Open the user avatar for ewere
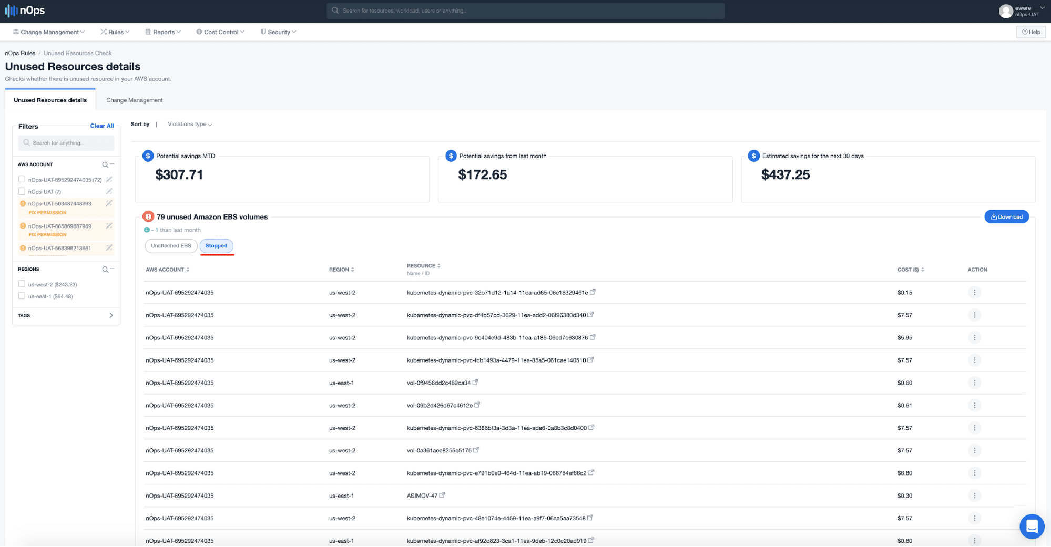This screenshot has height=547, width=1051. point(1005,11)
